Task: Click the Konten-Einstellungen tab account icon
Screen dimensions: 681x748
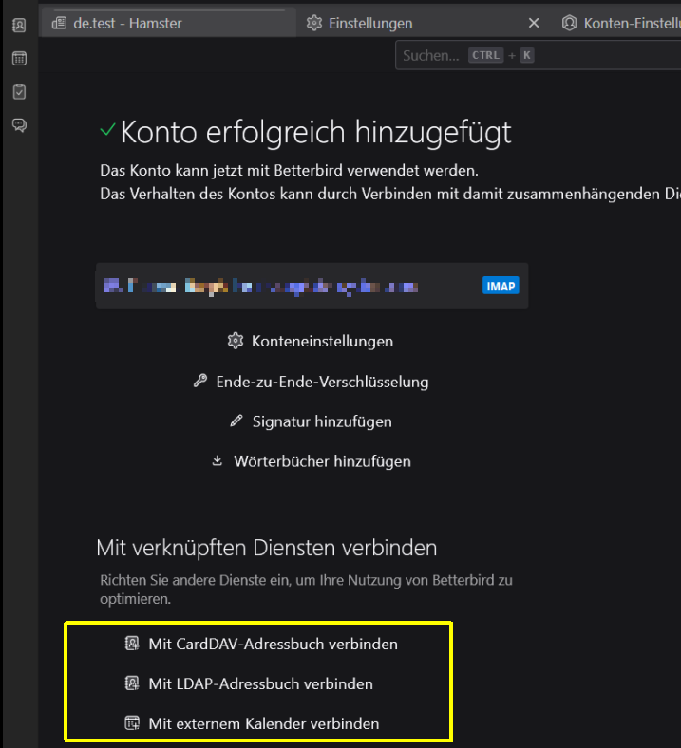Action: tap(569, 23)
